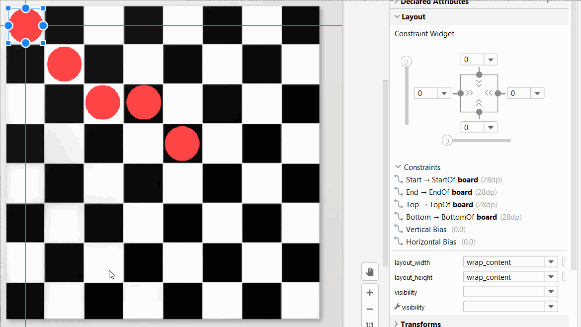Toggle the bottom inner chevrons in constraint widget
This screenshot has width=581, height=327.
pos(479,102)
